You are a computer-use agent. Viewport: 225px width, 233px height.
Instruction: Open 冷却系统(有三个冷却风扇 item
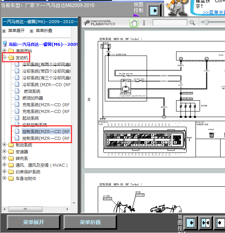pyautogui.click(x=46, y=78)
